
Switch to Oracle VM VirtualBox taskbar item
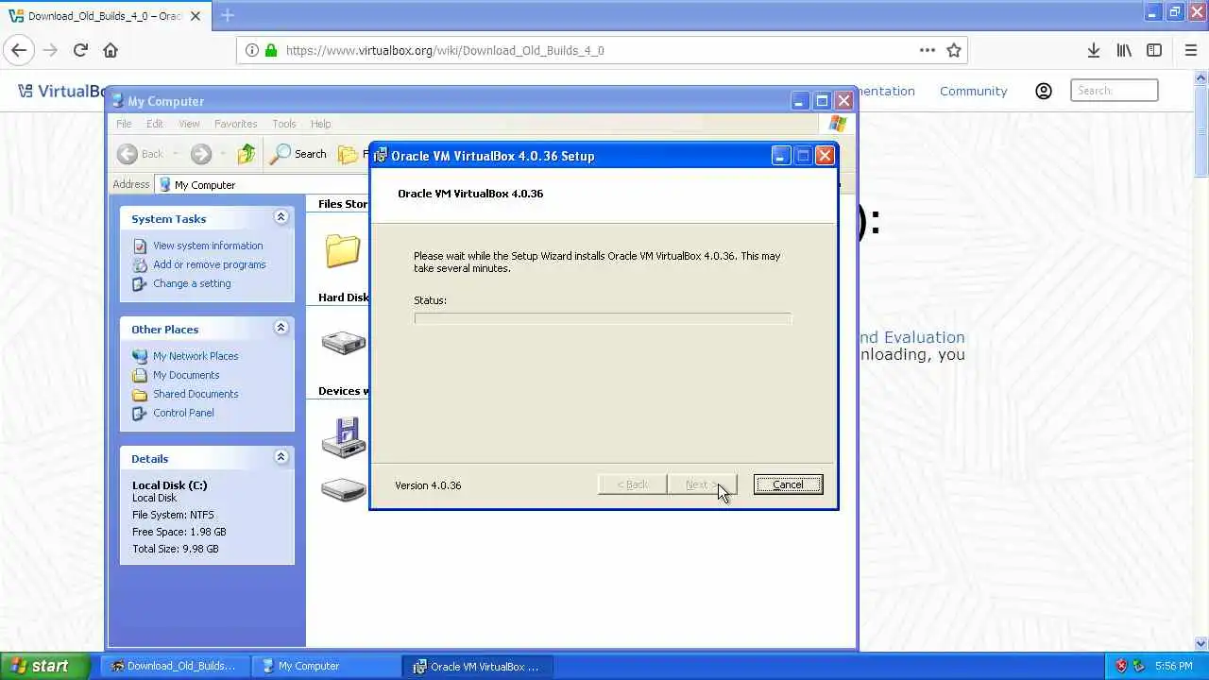pos(477,666)
